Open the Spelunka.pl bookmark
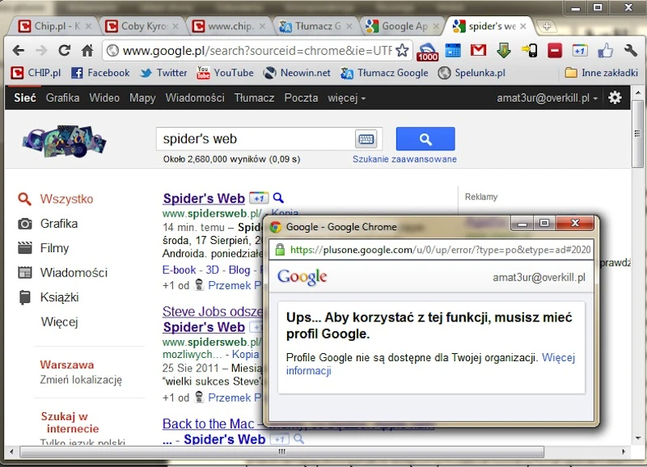This screenshot has width=647, height=467. pos(472,73)
